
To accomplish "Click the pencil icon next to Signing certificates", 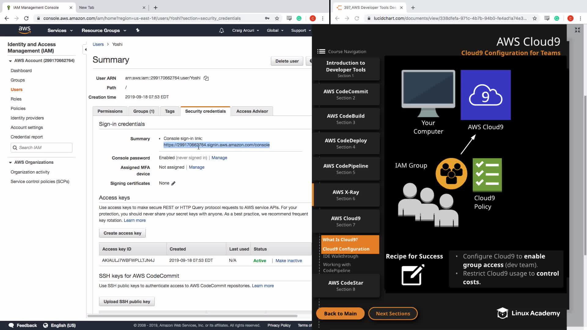I will click(x=173, y=183).
